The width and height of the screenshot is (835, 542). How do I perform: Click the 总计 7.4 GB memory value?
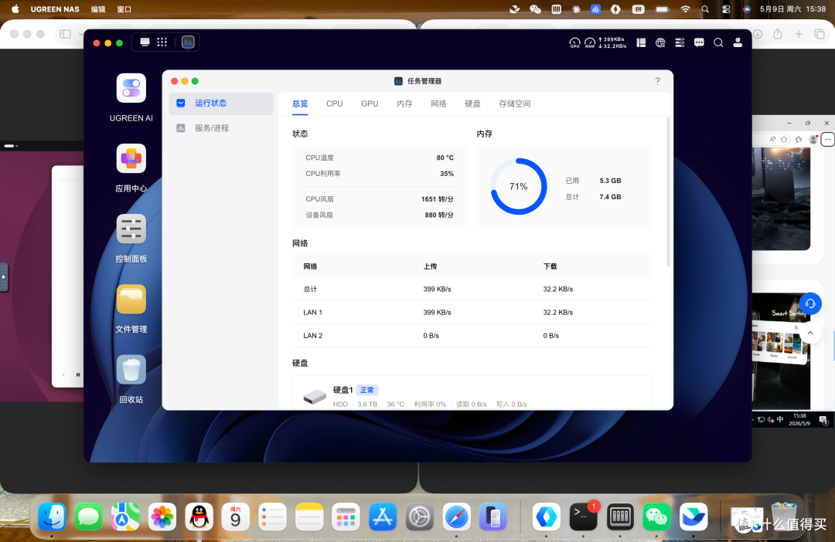610,197
